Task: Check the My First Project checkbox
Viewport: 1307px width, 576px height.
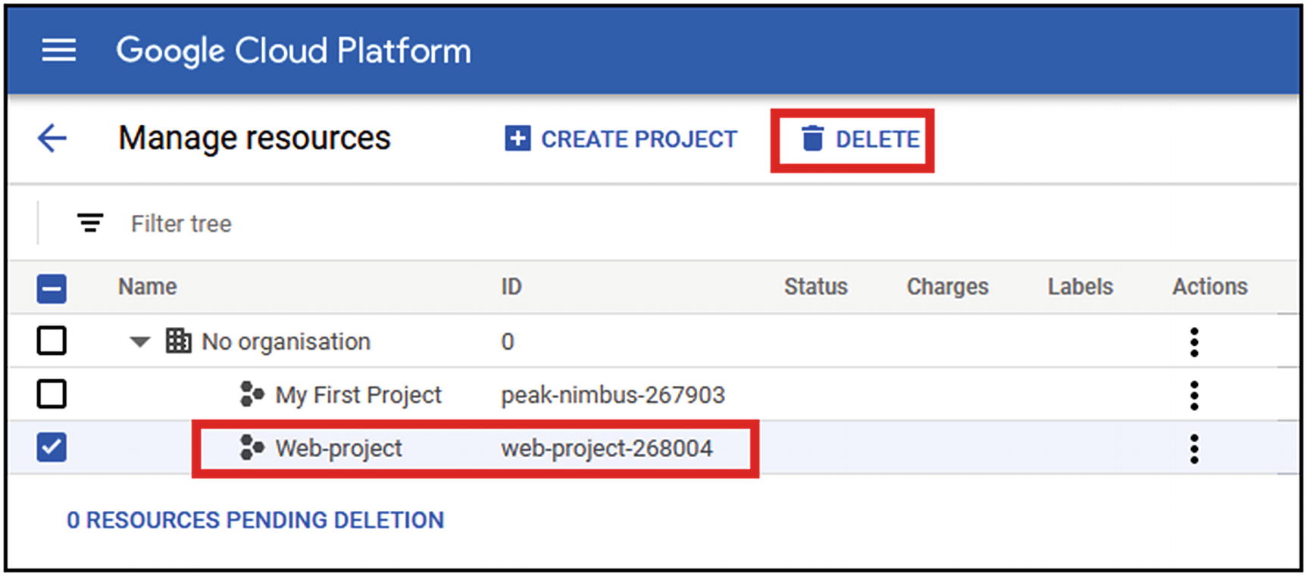Action: (52, 394)
